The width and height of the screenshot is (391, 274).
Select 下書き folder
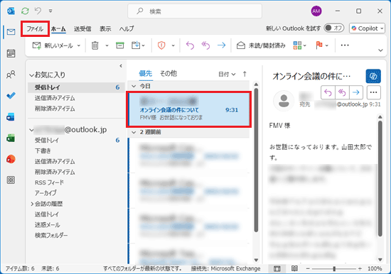click(x=43, y=151)
